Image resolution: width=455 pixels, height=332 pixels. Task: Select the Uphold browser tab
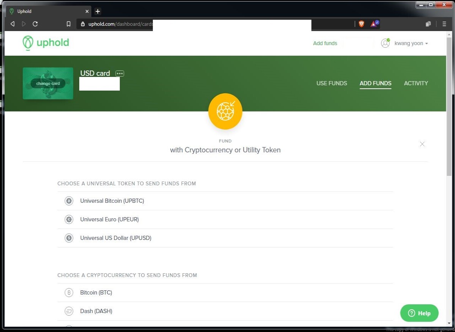coord(49,11)
